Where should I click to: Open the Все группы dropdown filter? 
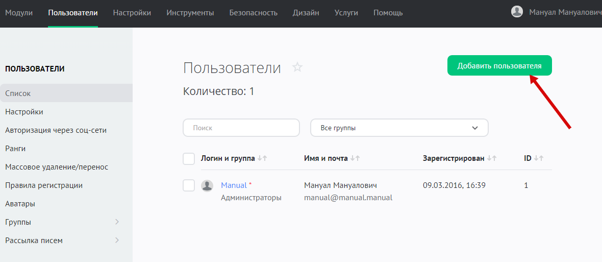coord(399,128)
